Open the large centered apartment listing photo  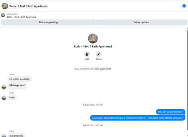[93, 38]
